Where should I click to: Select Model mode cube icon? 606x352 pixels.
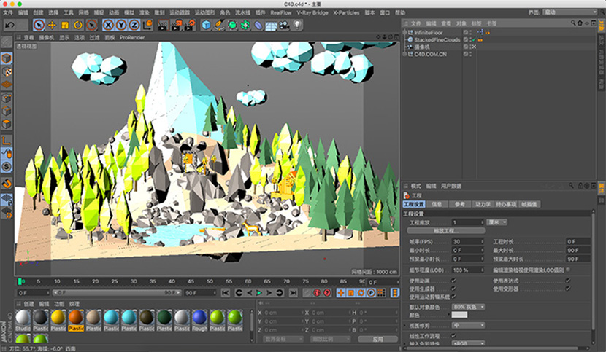point(7,58)
